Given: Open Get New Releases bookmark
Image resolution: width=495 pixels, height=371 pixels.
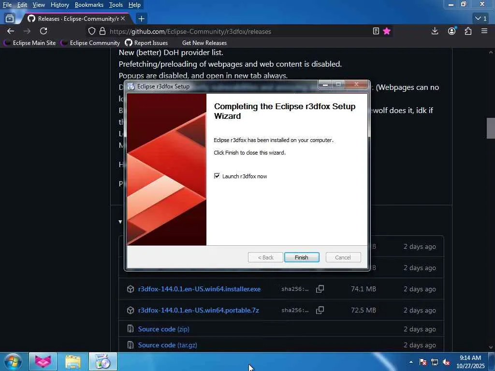Looking at the screenshot, I should pos(204,43).
